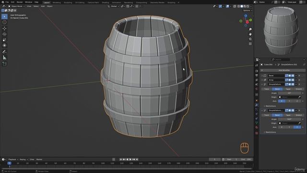This screenshot has width=307, height=173.
Task: Choose the Rotate tool
Action: coord(4,34)
